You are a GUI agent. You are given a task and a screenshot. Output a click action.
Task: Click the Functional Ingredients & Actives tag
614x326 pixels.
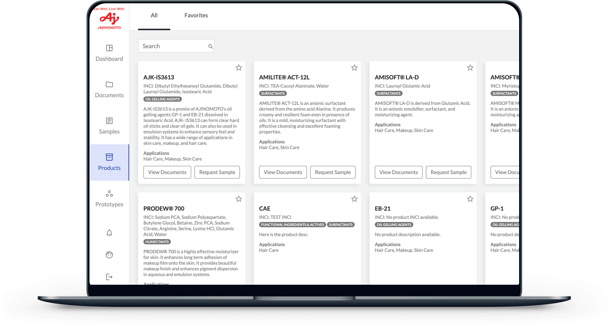tap(292, 225)
